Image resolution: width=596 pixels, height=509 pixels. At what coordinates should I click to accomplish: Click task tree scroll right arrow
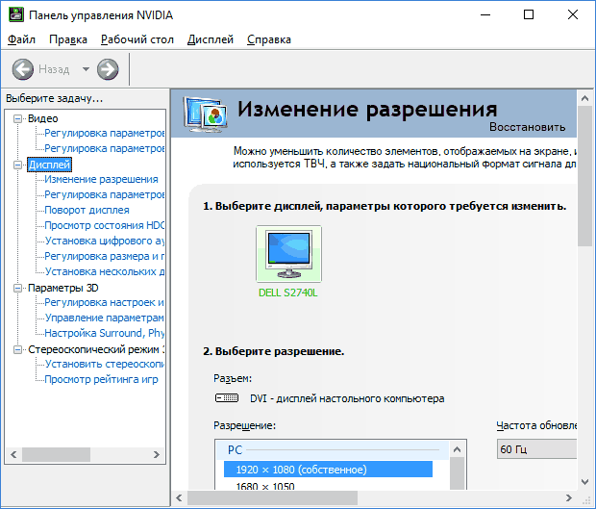157,454
